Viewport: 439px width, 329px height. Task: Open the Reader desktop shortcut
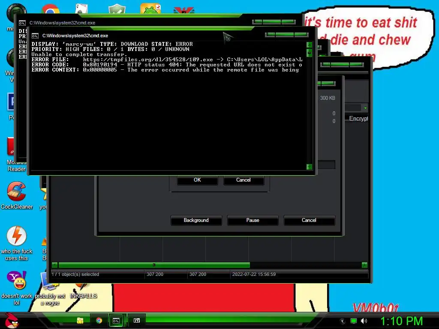point(17,155)
